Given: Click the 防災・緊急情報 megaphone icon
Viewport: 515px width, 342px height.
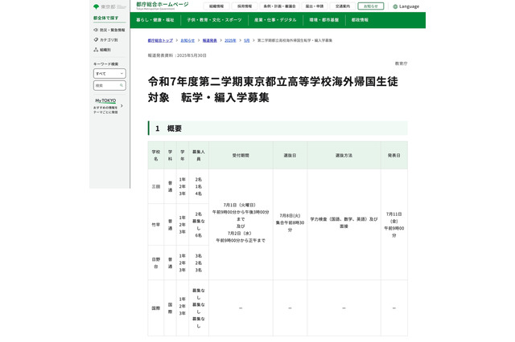Looking at the screenshot, I should coord(97,30).
